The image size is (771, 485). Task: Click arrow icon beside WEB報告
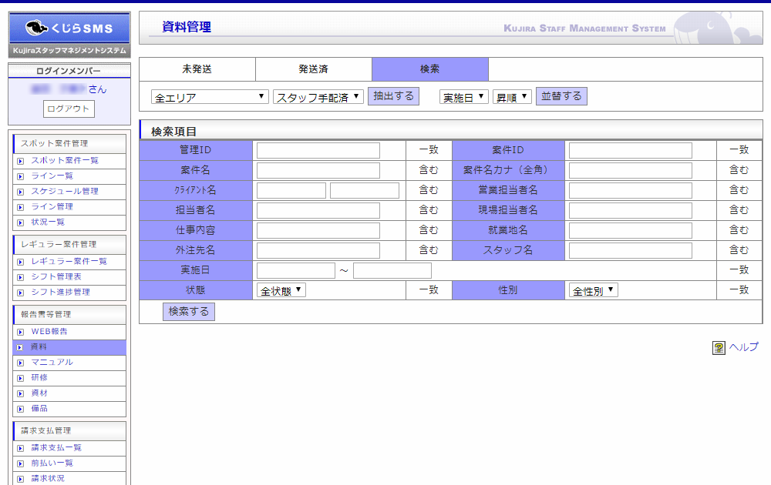21,332
